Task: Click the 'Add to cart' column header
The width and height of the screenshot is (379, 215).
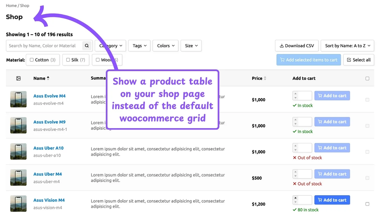Action: pos(304,78)
